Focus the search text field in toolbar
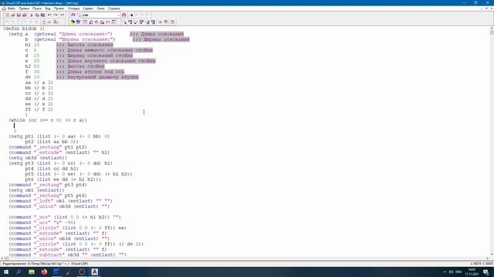Viewport: 494px width, 277px height. click(x=100, y=15)
